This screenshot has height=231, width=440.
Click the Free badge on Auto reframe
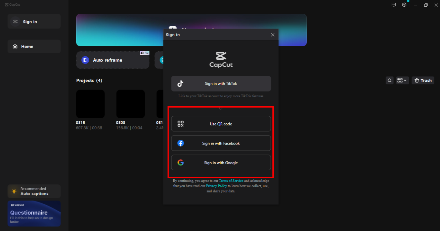click(x=144, y=53)
